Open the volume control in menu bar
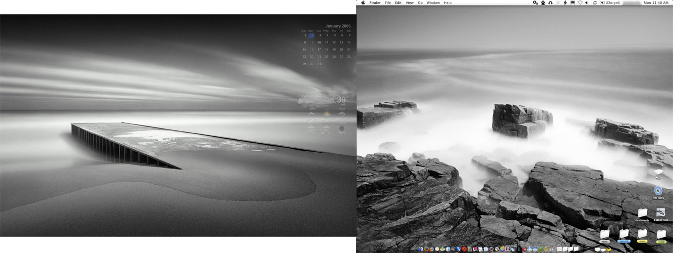 pyautogui.click(x=587, y=3)
